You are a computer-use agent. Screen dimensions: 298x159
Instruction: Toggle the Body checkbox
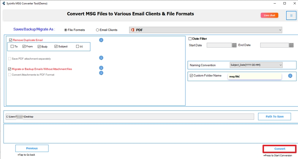click(39, 46)
